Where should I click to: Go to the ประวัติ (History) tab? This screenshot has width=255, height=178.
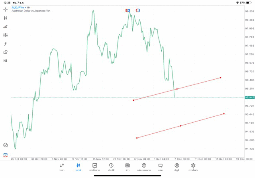coord(111,167)
